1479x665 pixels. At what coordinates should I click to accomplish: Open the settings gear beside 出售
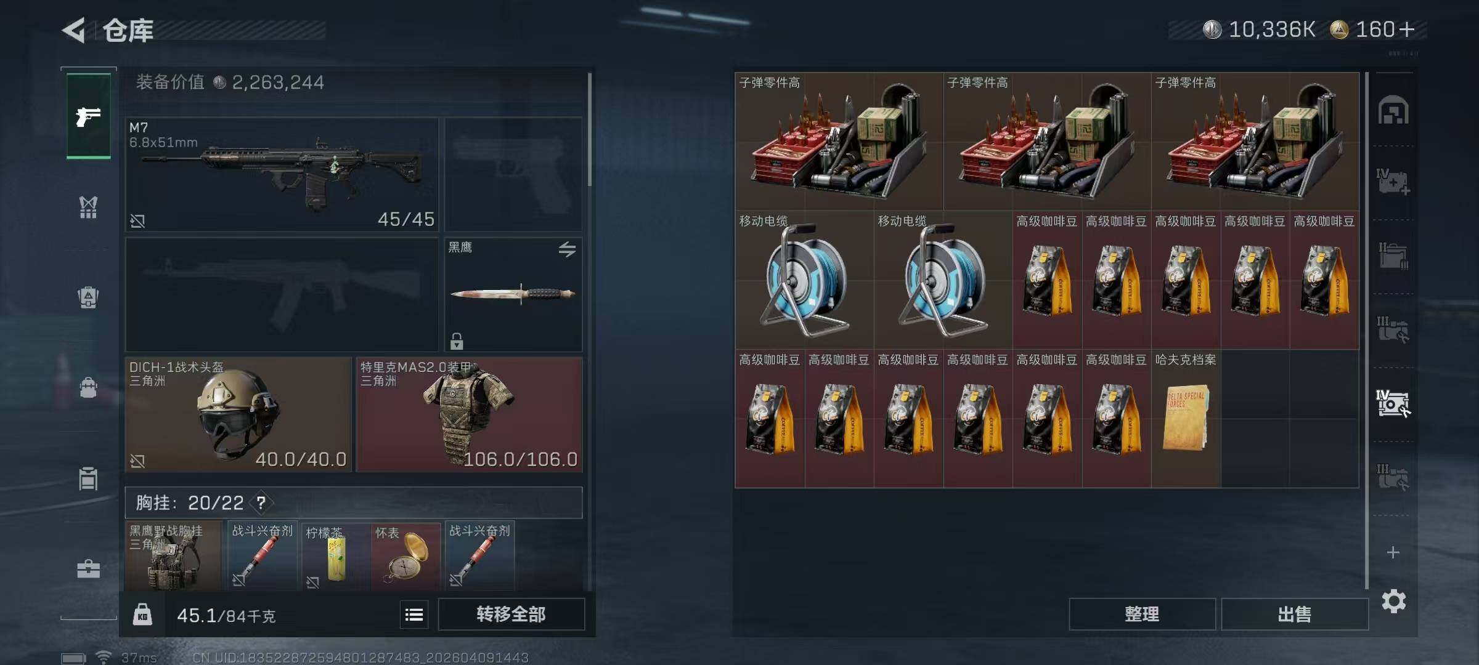pyautogui.click(x=1394, y=601)
